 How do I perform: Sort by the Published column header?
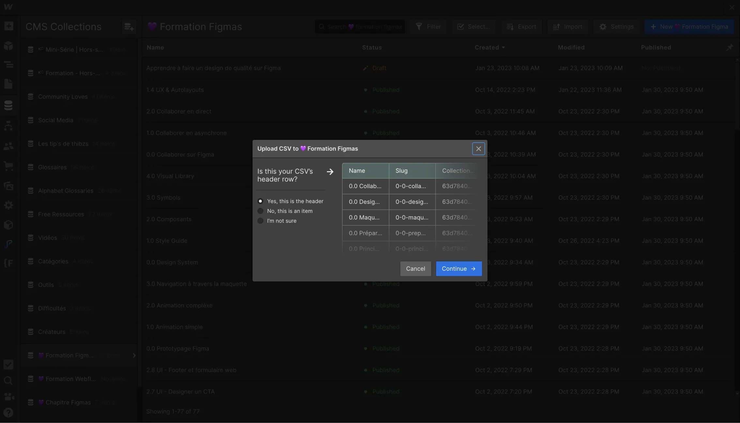tap(656, 48)
